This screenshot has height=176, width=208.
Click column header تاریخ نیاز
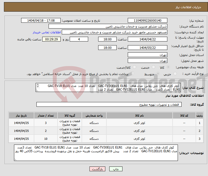pos(21,115)
